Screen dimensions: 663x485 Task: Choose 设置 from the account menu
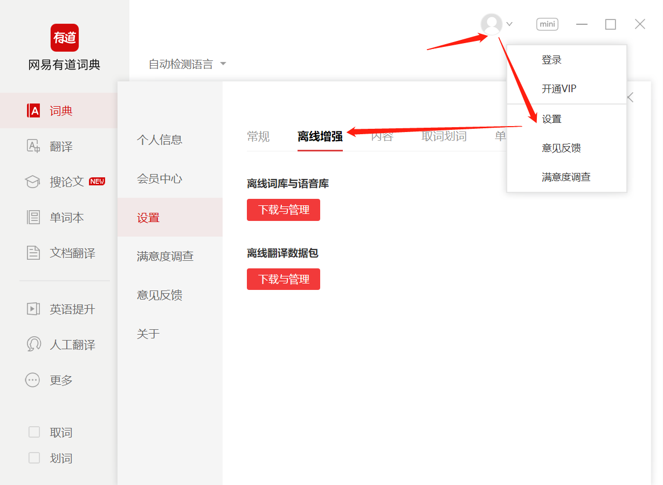(551, 119)
